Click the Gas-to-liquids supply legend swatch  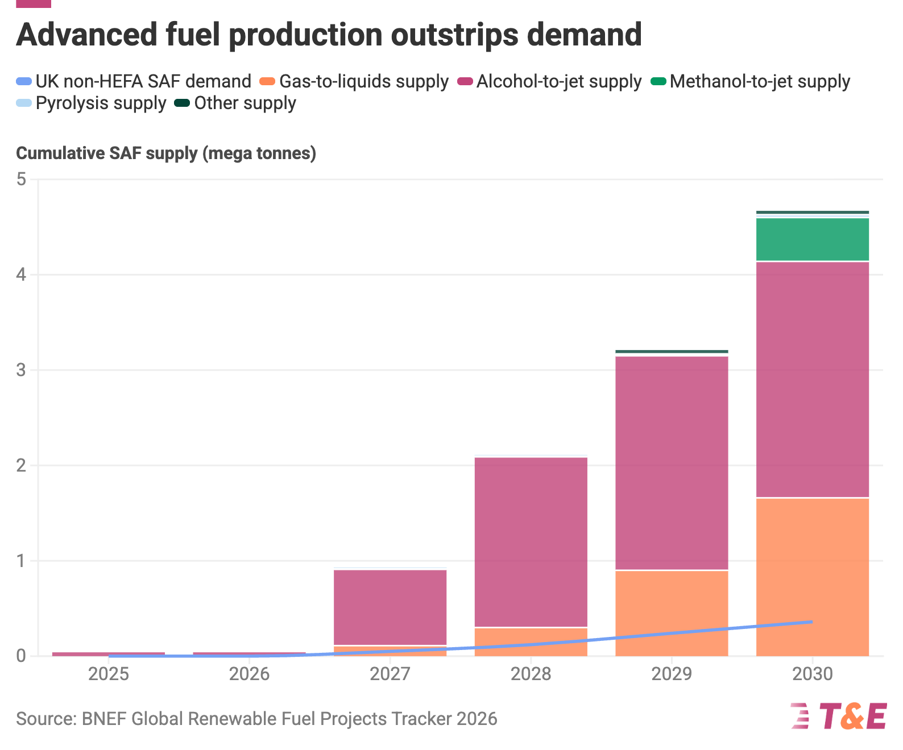(268, 82)
